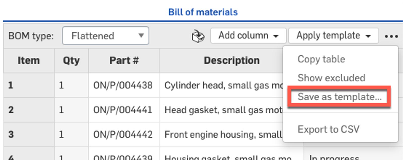This screenshot has width=403, height=160.
Task: Click the Bill of materials title
Action: click(x=203, y=12)
